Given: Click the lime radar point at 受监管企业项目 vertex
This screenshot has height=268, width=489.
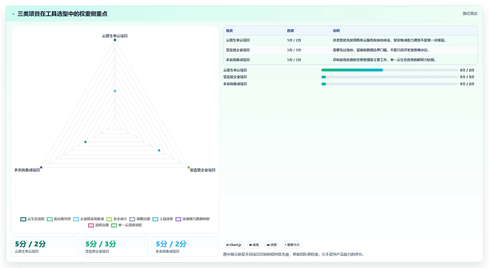Looking at the screenshot, I should coord(189,167).
